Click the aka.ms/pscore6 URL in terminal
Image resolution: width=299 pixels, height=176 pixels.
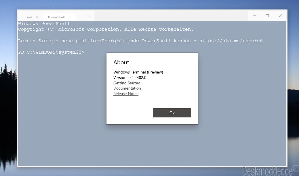pyautogui.click(x=231, y=41)
